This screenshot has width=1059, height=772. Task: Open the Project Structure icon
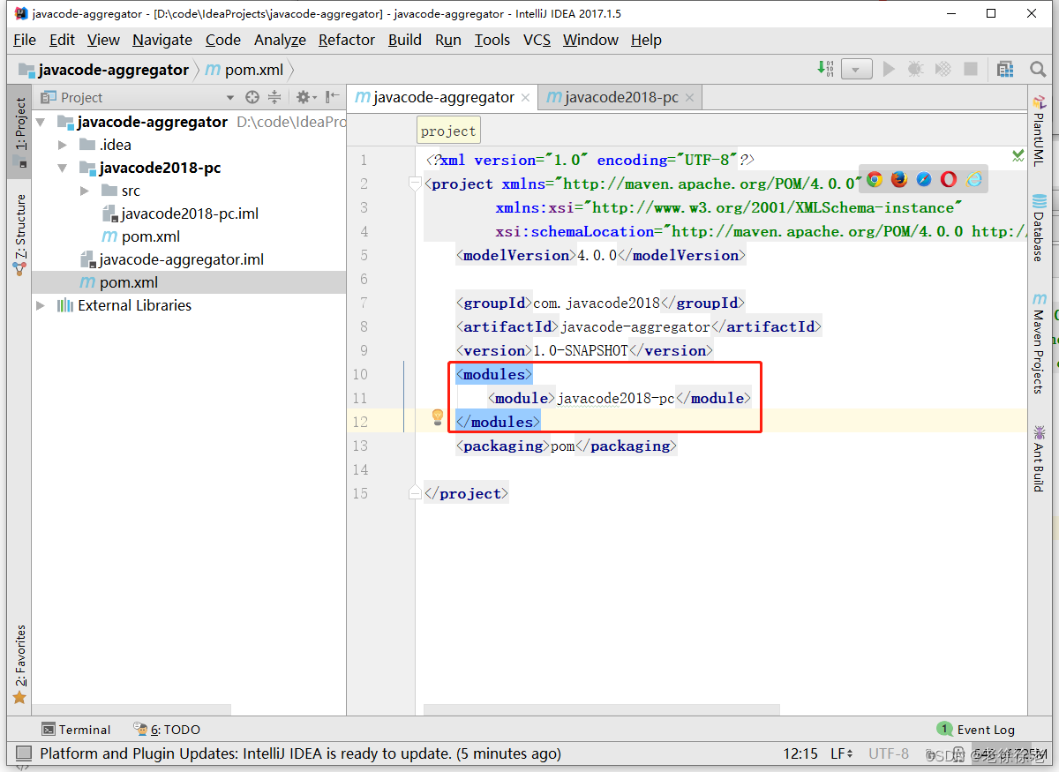click(1004, 69)
